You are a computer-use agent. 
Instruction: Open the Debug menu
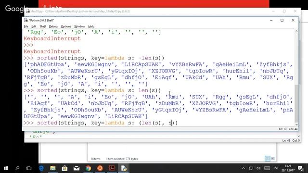53,26
